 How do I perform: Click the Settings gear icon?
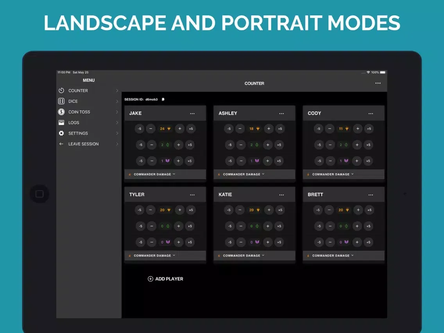click(61, 133)
